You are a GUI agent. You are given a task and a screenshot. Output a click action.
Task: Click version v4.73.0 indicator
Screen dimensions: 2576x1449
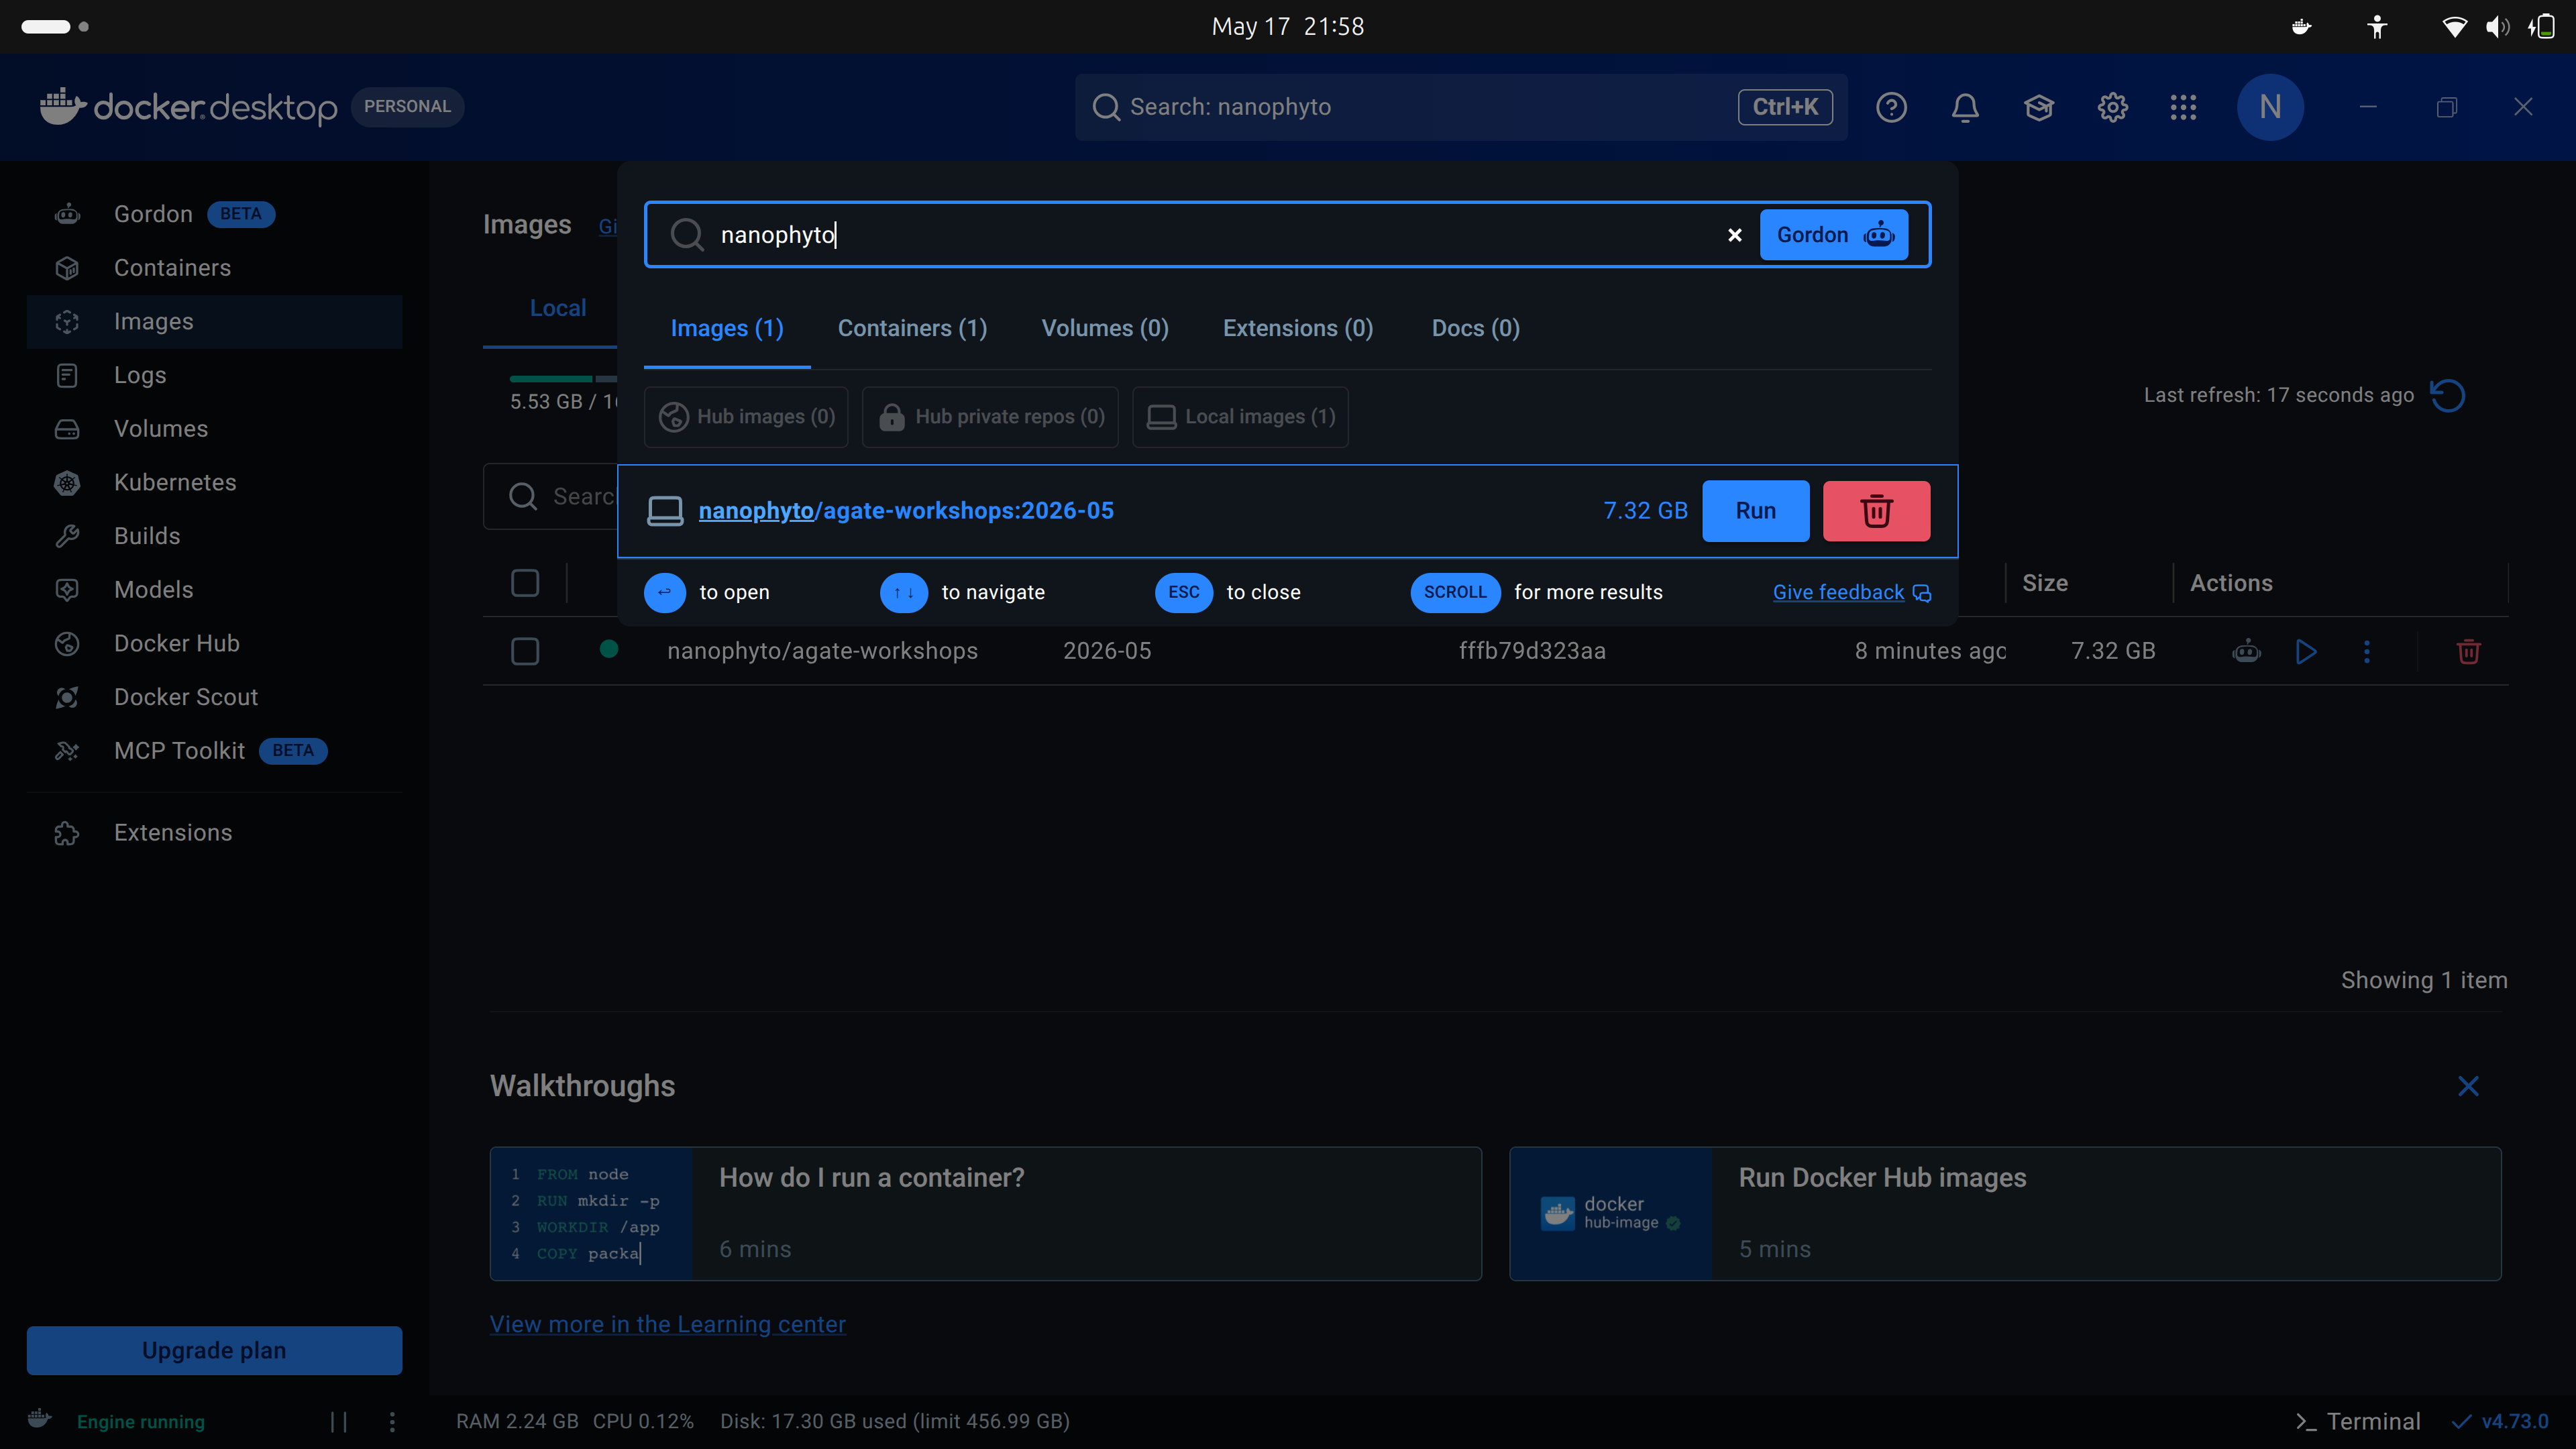(2500, 1422)
